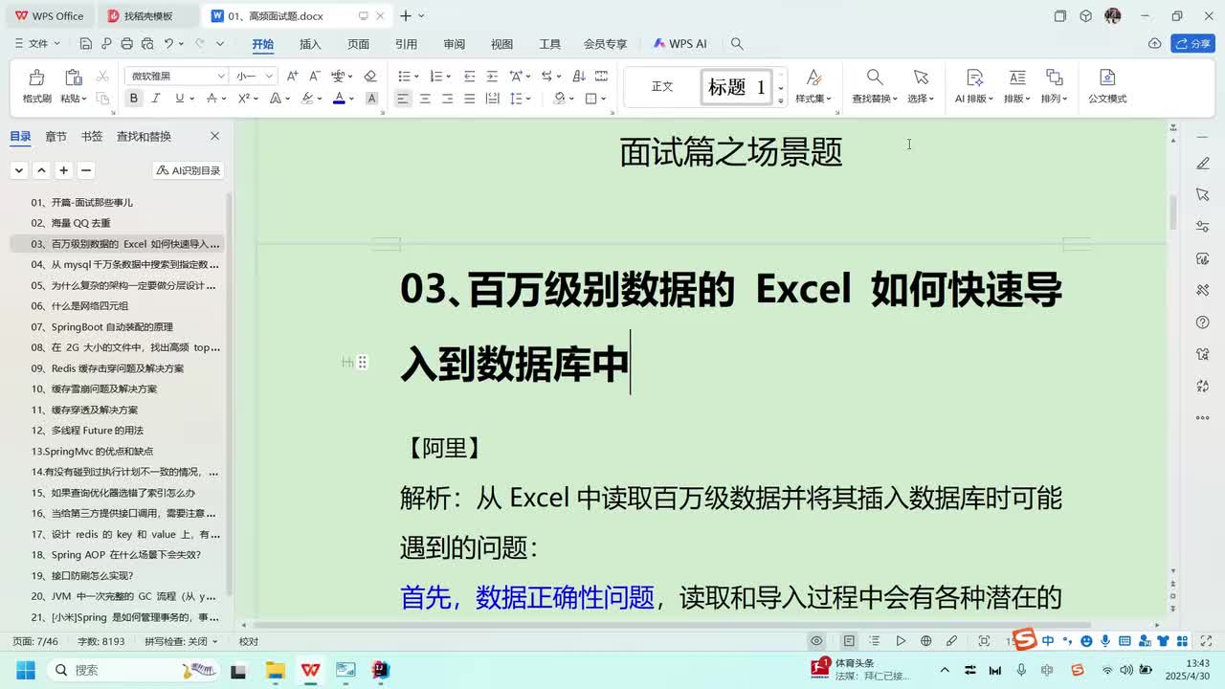Click the Save icon in quick access bar
1225x689 pixels.
(x=86, y=44)
